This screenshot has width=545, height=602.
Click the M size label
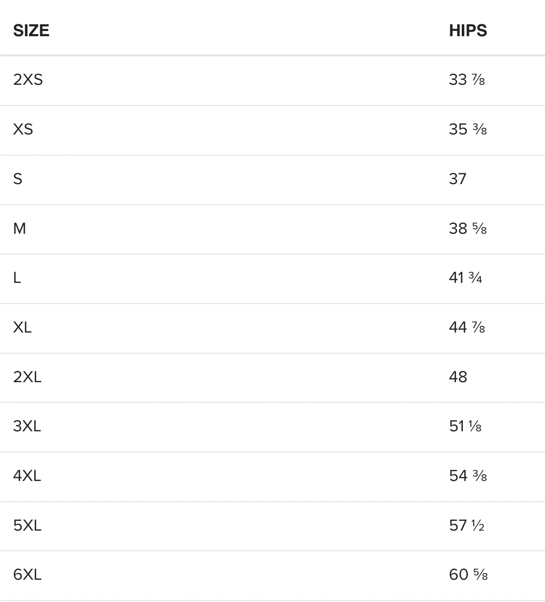click(20, 229)
